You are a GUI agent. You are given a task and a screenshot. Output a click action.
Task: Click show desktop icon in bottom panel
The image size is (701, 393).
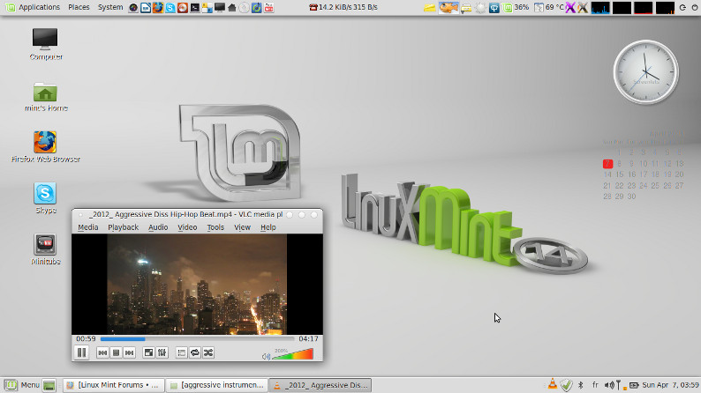click(49, 385)
